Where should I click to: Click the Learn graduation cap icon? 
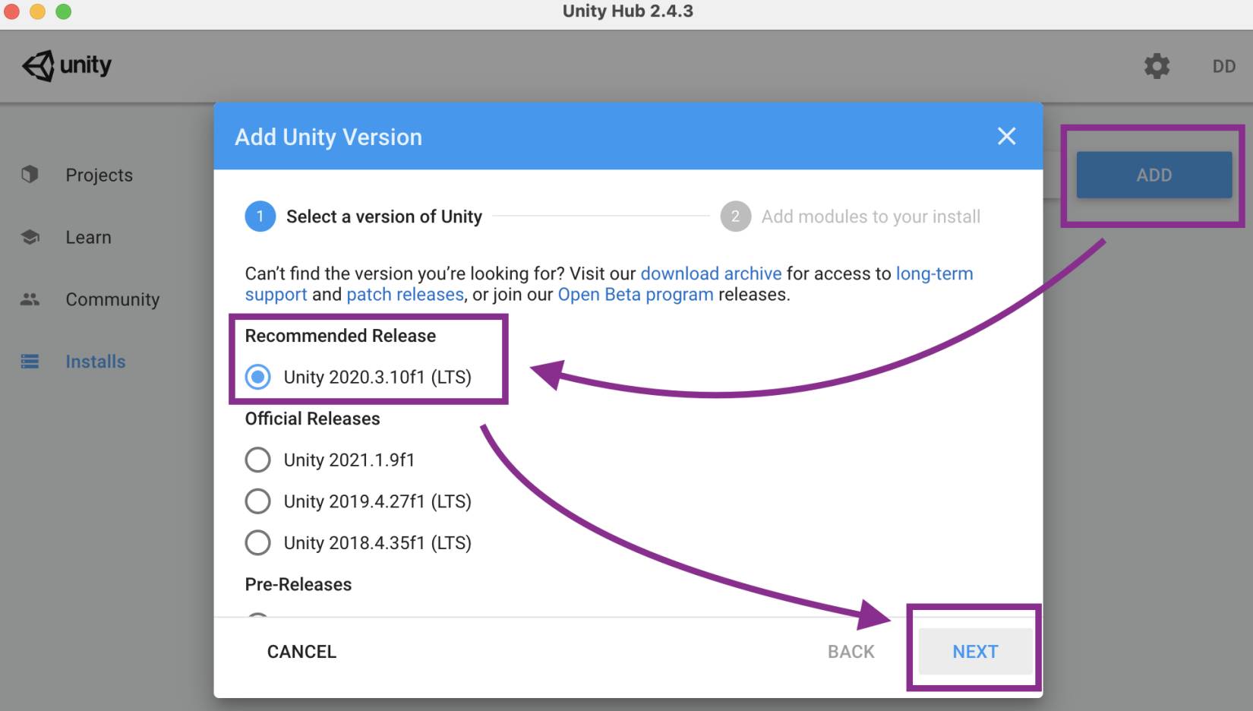point(30,237)
